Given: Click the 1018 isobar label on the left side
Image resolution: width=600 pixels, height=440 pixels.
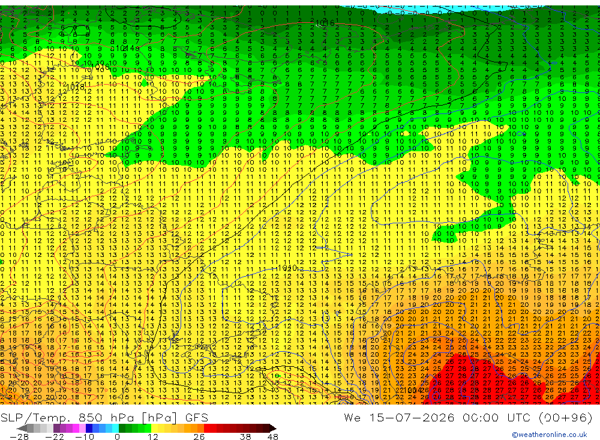Looking at the screenshot, I should (75, 87).
